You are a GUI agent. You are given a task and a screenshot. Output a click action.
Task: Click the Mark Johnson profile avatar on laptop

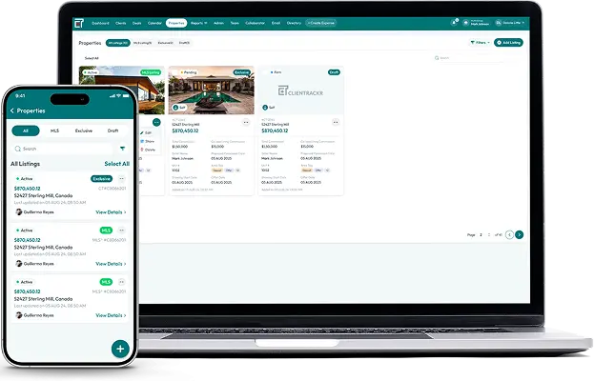[465, 23]
